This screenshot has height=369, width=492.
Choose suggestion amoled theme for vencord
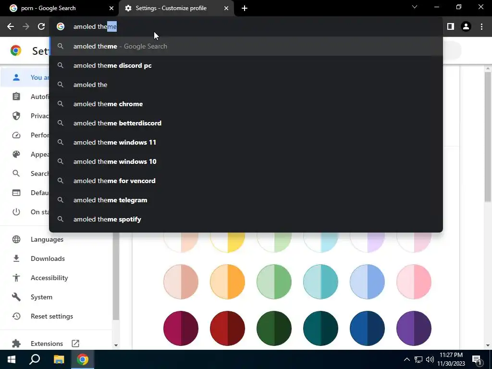point(246,181)
